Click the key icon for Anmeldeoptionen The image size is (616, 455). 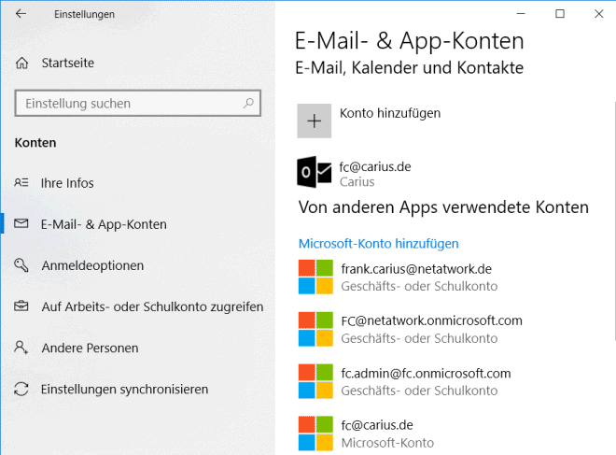click(21, 265)
